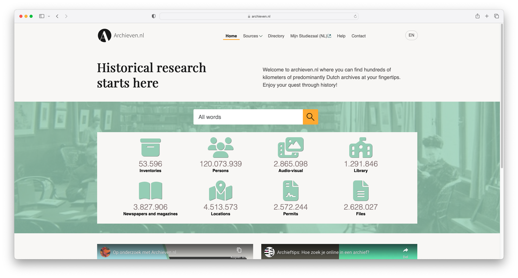Image resolution: width=518 pixels, height=278 pixels.
Task: Open the Help navigation item
Action: point(341,36)
